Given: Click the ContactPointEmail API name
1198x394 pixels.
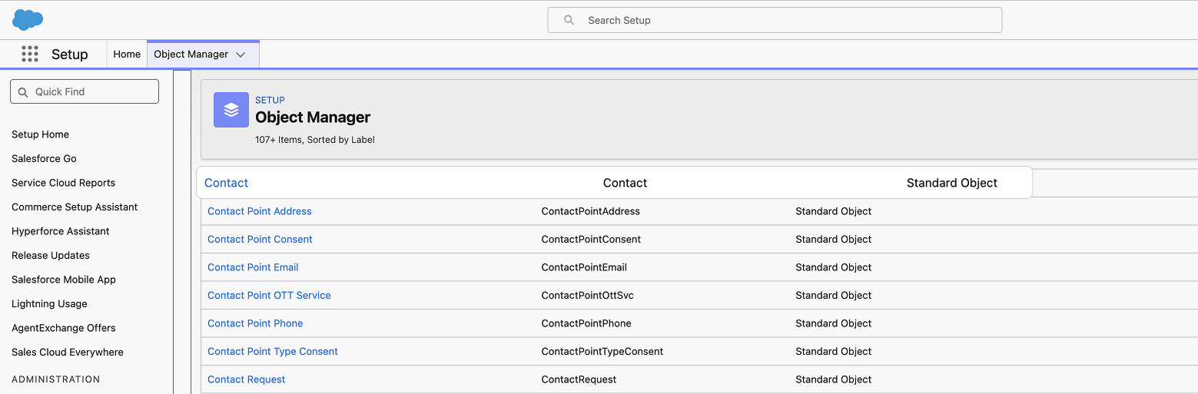Looking at the screenshot, I should (584, 267).
